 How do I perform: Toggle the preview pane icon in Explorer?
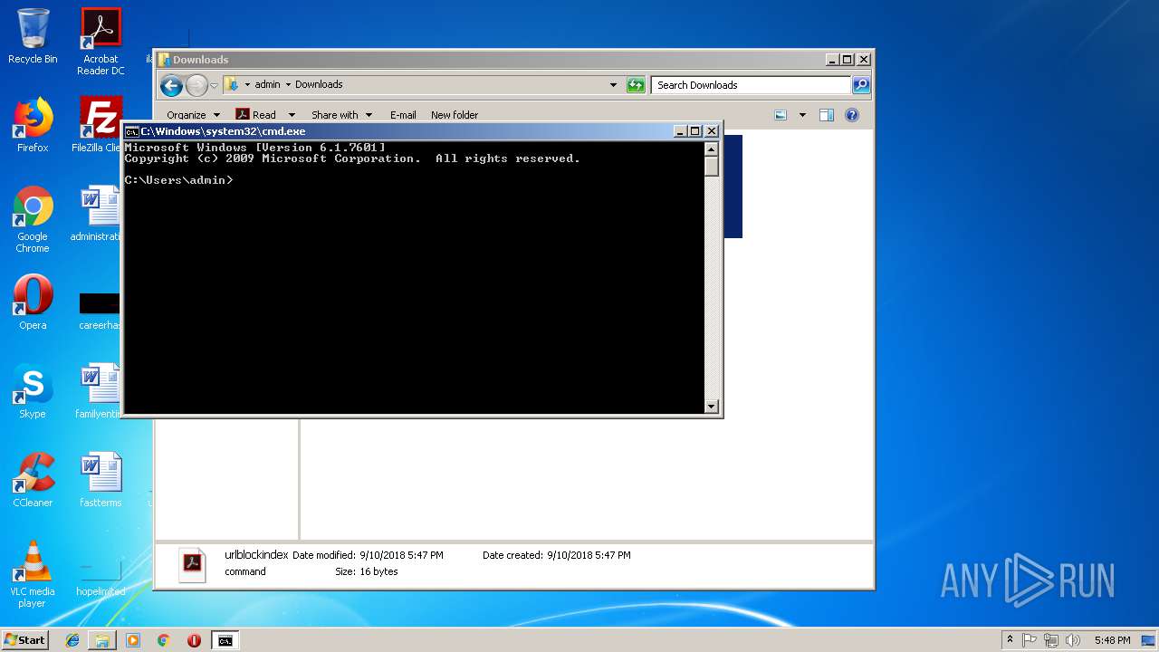[826, 115]
